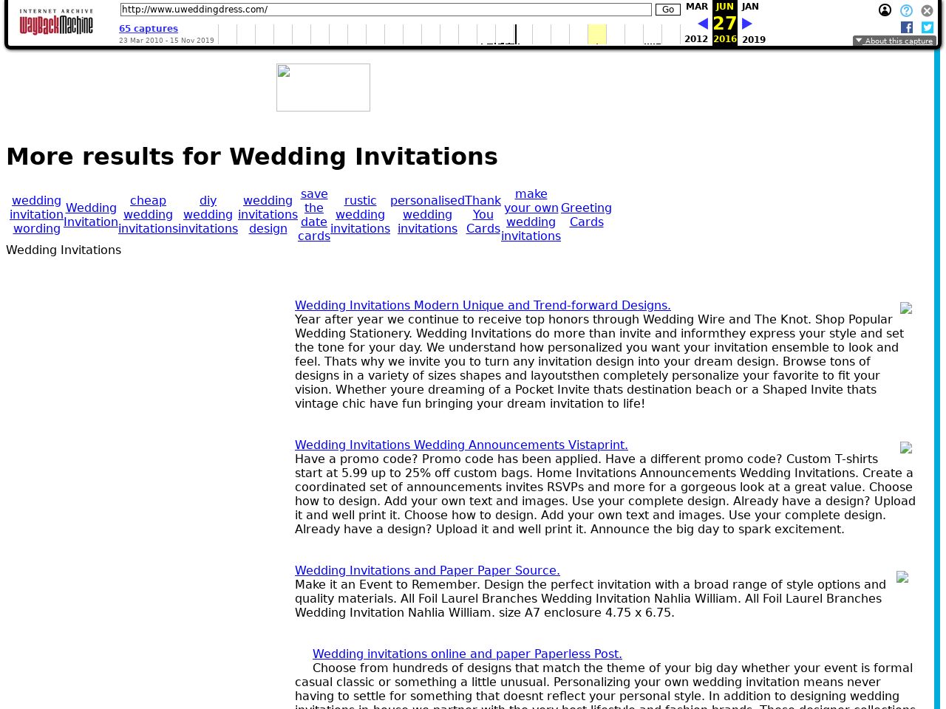This screenshot has height=709, width=946.
Task: Focus the Wayback URL input field
Action: pos(385,10)
